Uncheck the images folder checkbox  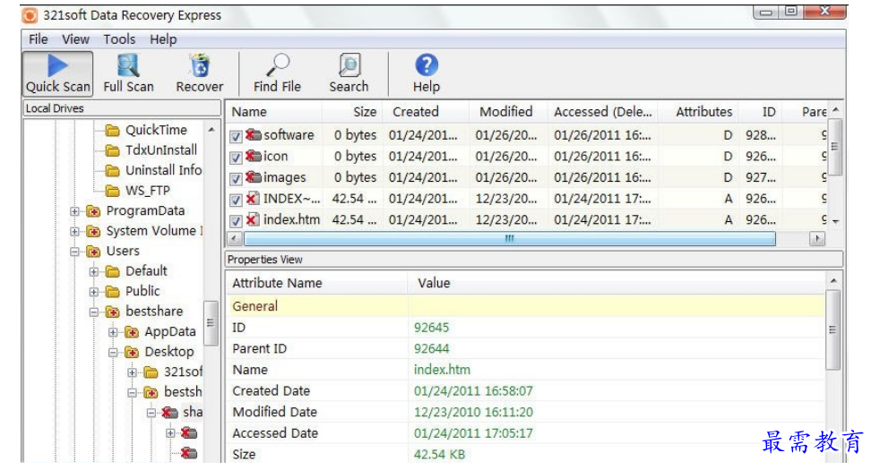(x=236, y=178)
